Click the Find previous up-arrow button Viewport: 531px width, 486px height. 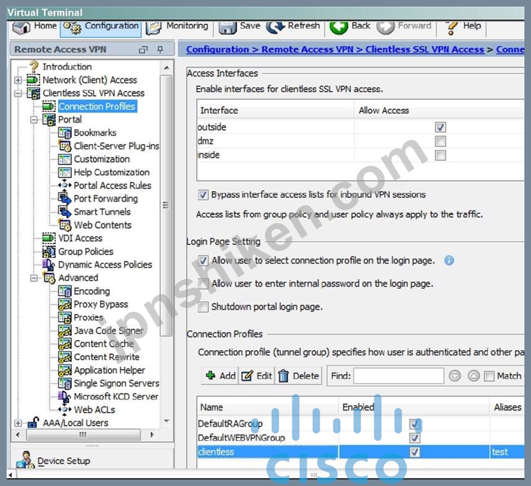click(x=474, y=376)
